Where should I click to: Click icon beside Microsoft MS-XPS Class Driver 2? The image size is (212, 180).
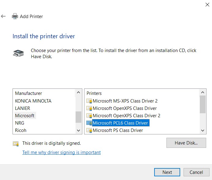(89, 101)
